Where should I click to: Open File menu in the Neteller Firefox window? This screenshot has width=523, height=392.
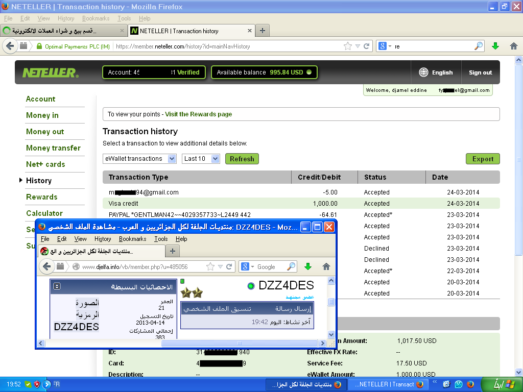pos(8,18)
